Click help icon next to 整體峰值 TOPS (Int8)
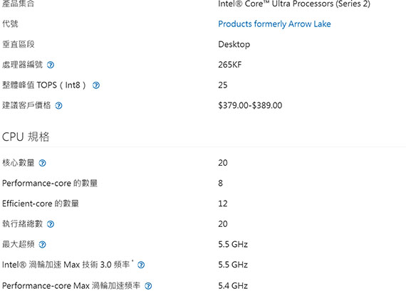This screenshot has height=291, width=406. (96, 85)
